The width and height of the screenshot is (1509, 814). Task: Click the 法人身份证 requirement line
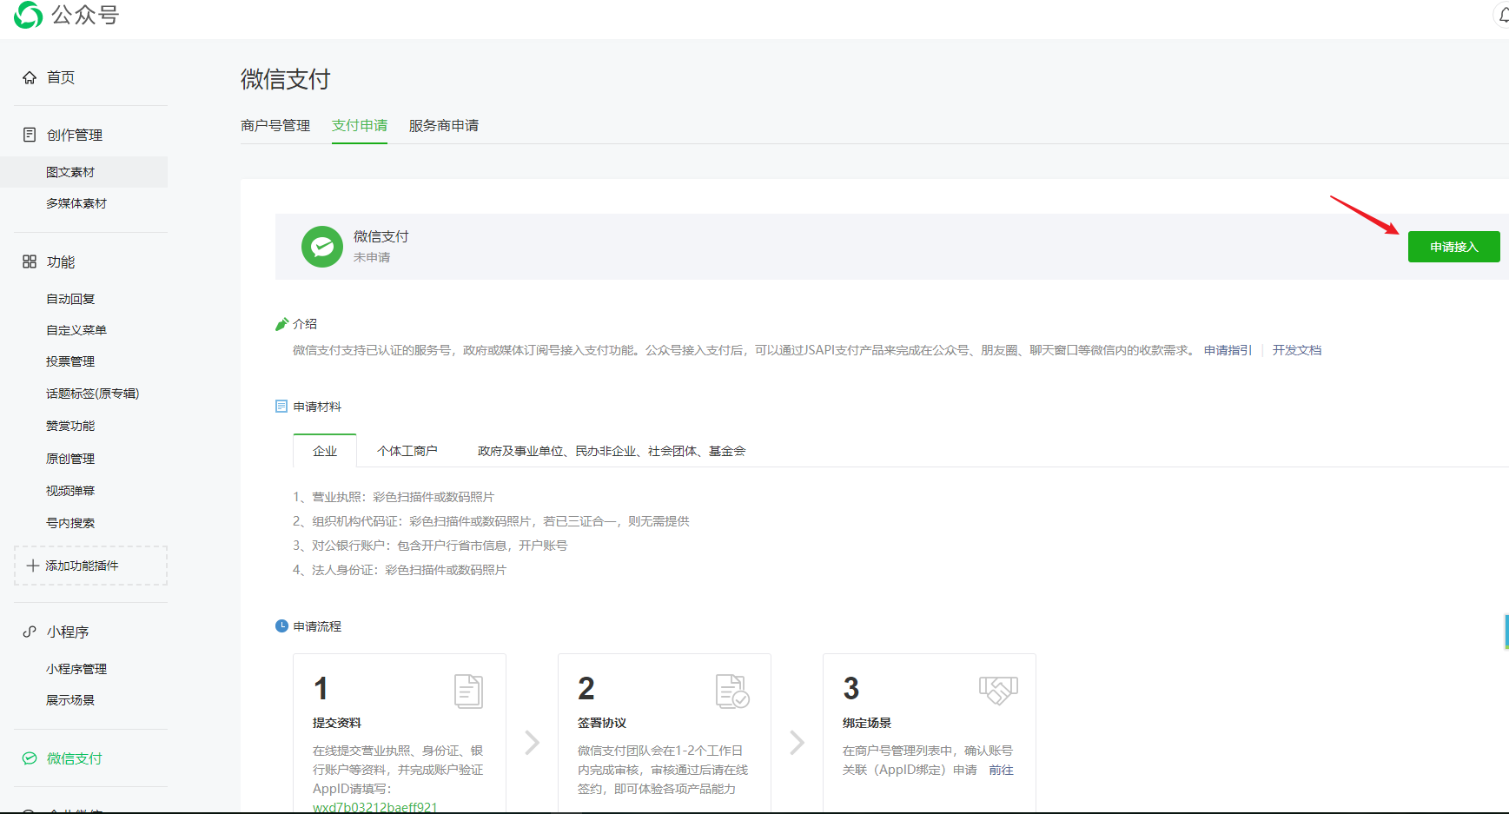click(x=400, y=570)
